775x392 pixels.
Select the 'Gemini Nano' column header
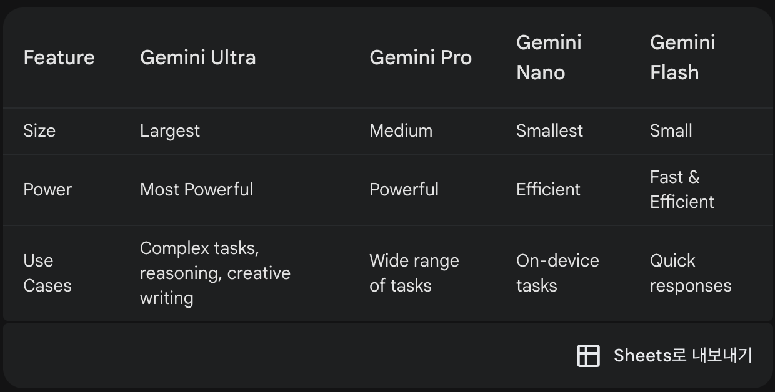point(549,57)
